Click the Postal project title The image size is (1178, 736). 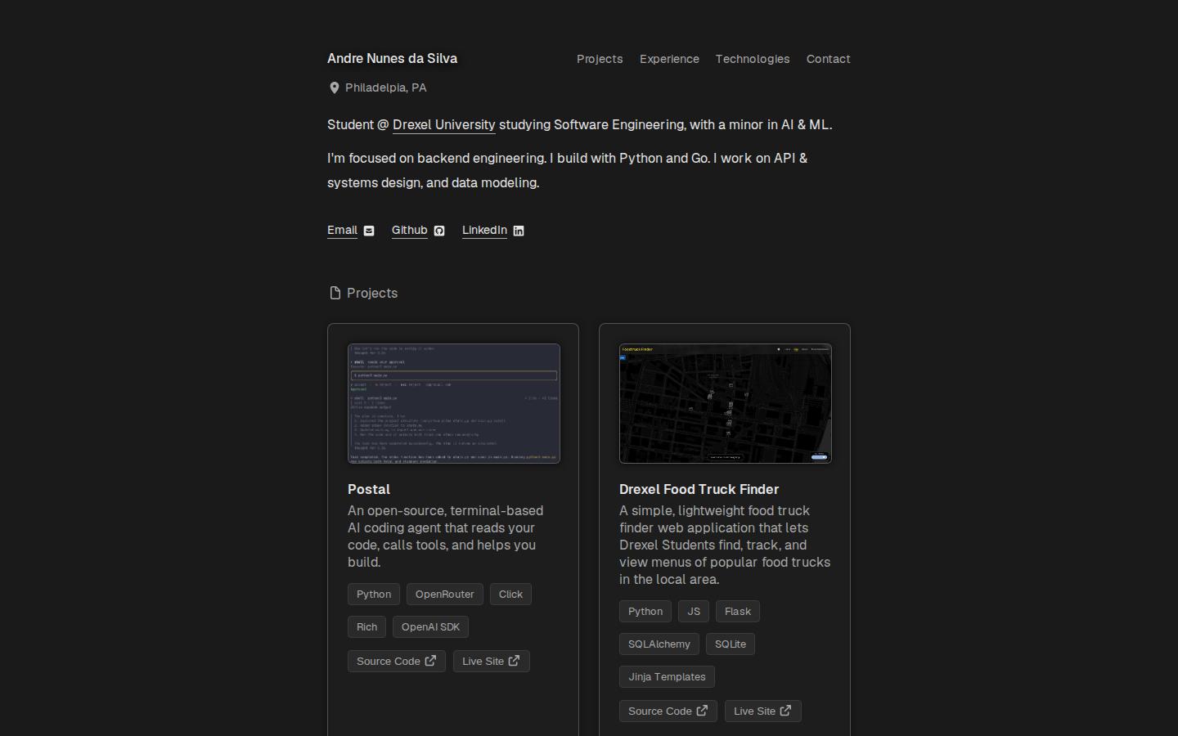pos(369,489)
